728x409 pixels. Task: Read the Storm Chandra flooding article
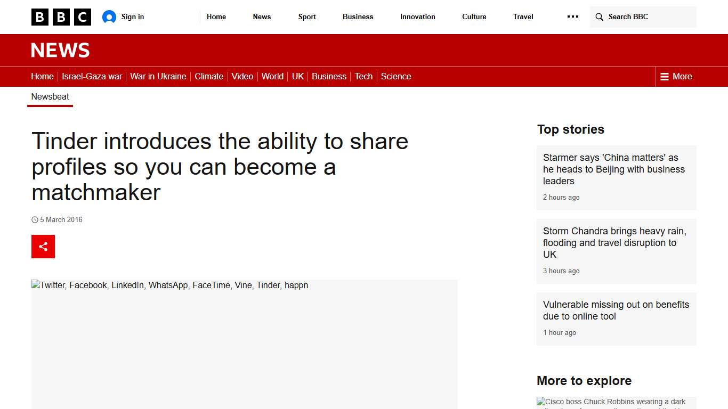click(x=614, y=242)
